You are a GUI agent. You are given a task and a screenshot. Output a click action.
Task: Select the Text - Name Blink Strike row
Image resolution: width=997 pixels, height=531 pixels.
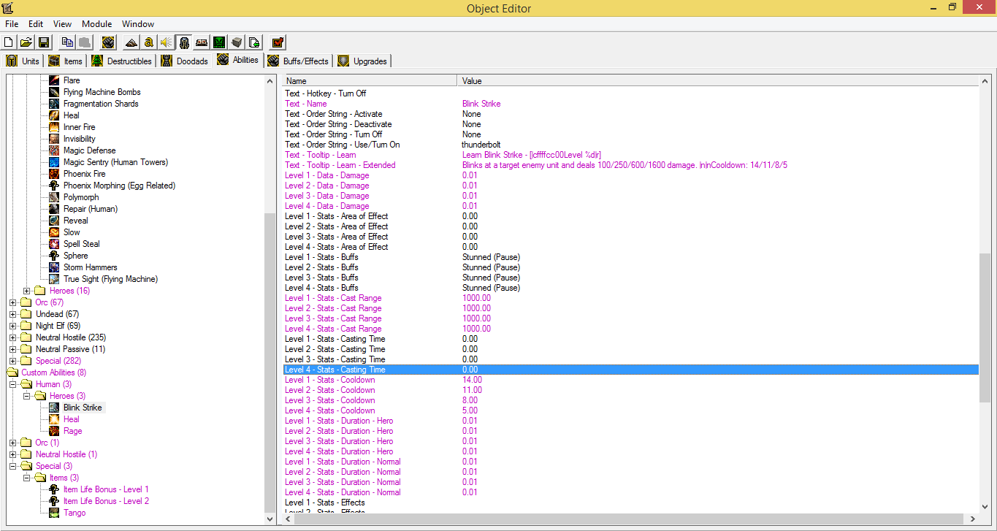coord(630,104)
